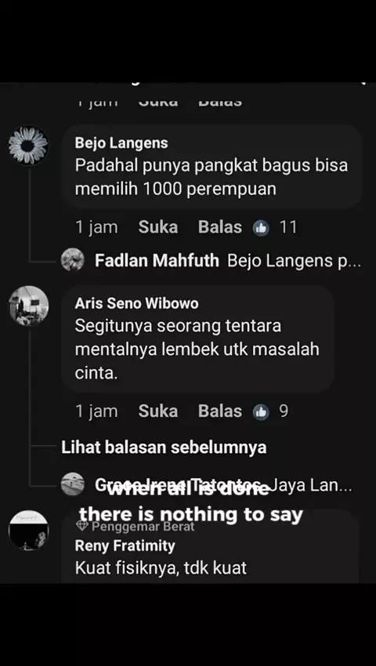The width and height of the screenshot is (376, 666).
Task: Open Fadlan Mahfuth profile name link
Action: (x=157, y=260)
